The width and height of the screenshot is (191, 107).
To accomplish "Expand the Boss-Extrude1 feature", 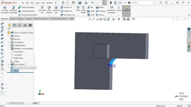I will [x=8, y=64].
